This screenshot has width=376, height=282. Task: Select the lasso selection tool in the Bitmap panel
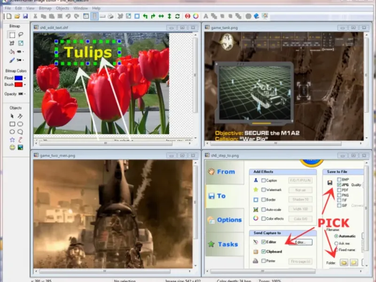point(21,35)
